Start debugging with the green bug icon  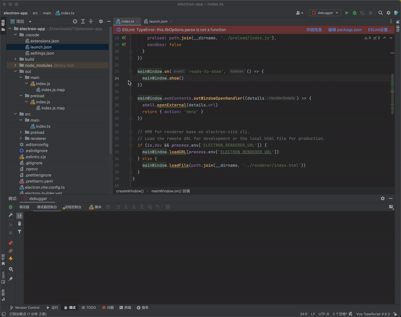point(354,13)
